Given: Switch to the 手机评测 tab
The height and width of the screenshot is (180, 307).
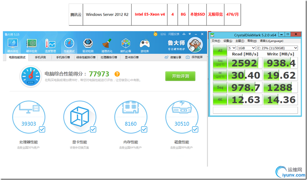Looking at the screenshot, I should (x=40, y=58).
